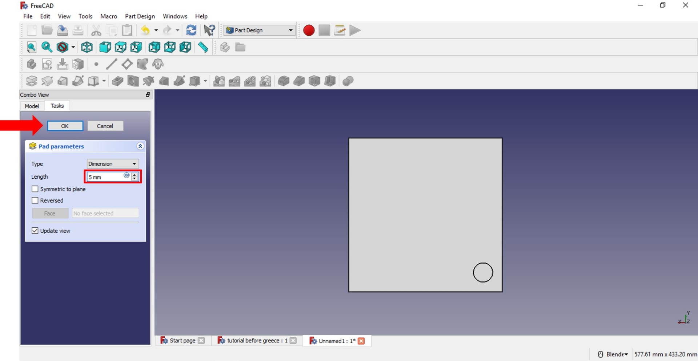The height and width of the screenshot is (361, 698).
Task: Create a new sketch with the sketch icon
Action: click(47, 64)
